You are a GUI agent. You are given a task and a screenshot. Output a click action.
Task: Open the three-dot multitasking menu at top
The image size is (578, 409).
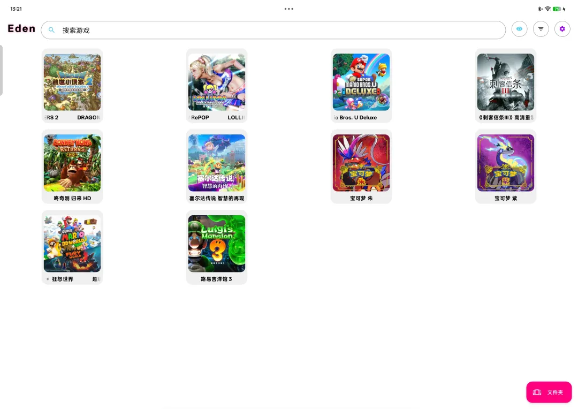[289, 9]
